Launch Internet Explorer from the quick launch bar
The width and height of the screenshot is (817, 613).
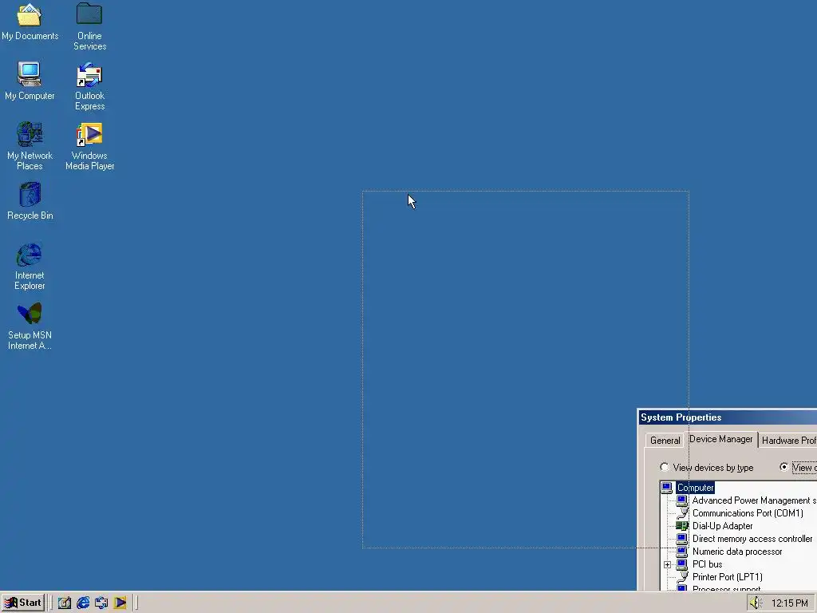pyautogui.click(x=83, y=603)
